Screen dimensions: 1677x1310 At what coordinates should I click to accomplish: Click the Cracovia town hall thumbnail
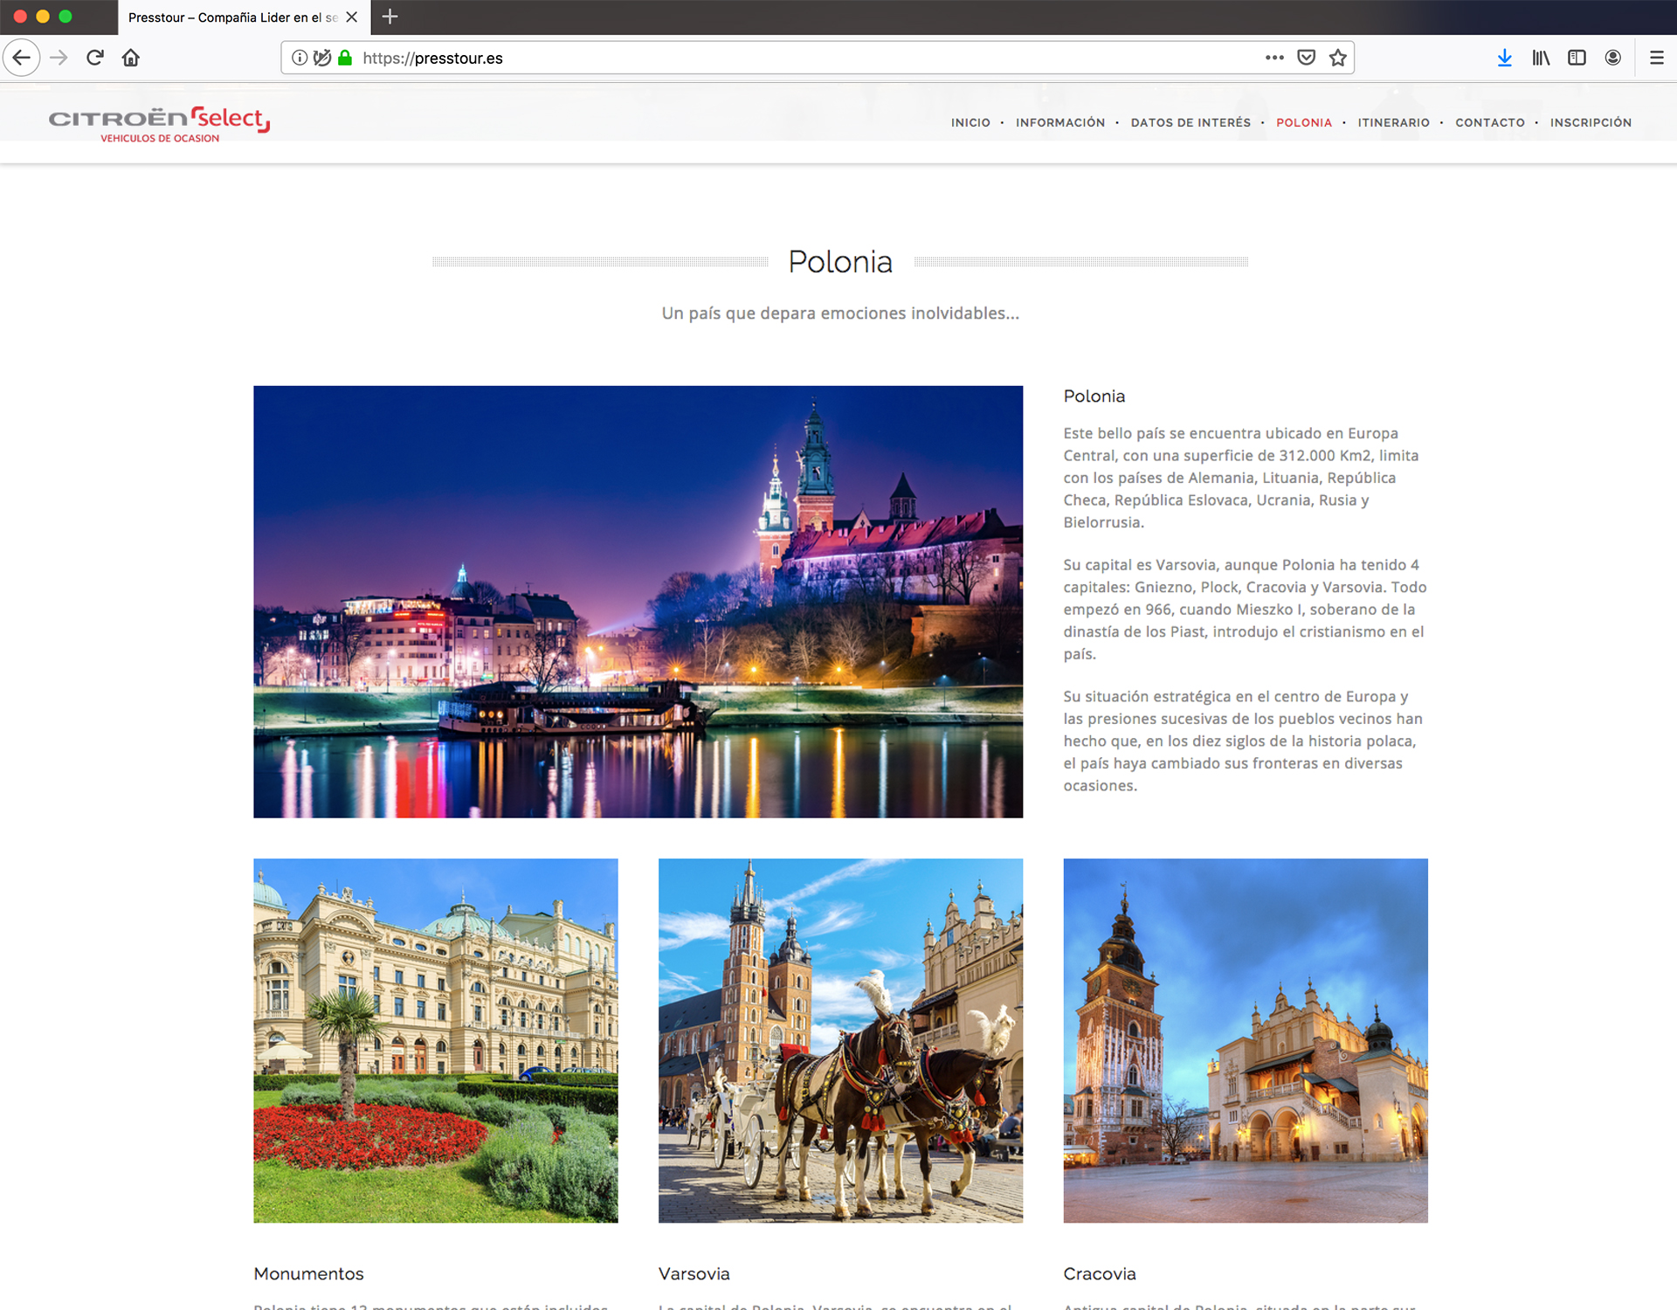coord(1245,1040)
